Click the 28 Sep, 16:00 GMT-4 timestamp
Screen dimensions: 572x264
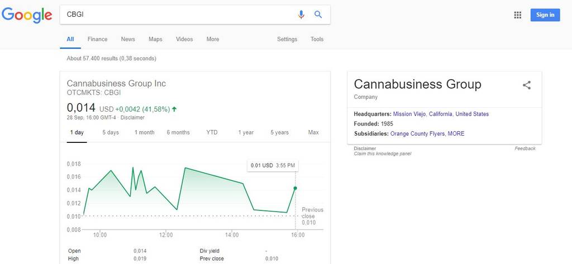[x=92, y=117]
